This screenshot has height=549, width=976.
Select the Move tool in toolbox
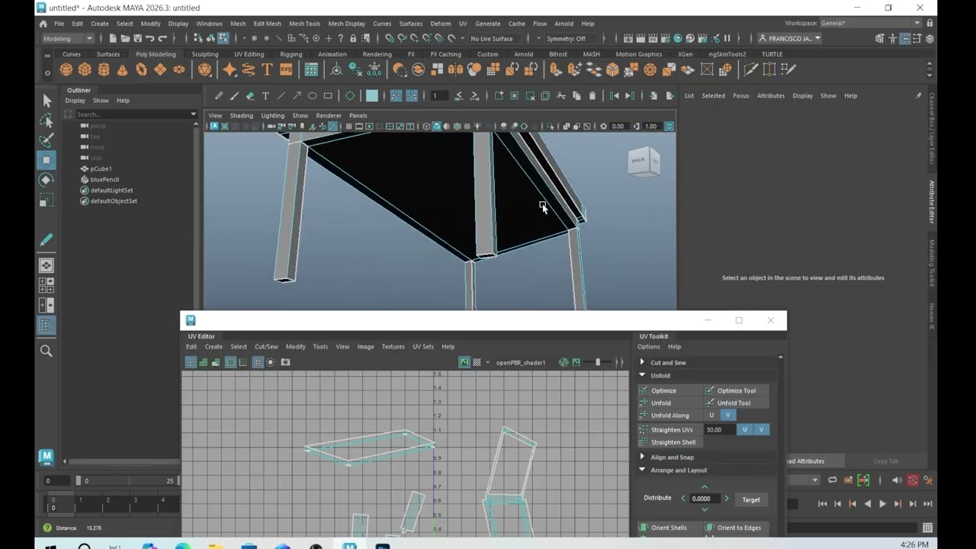[x=47, y=160]
